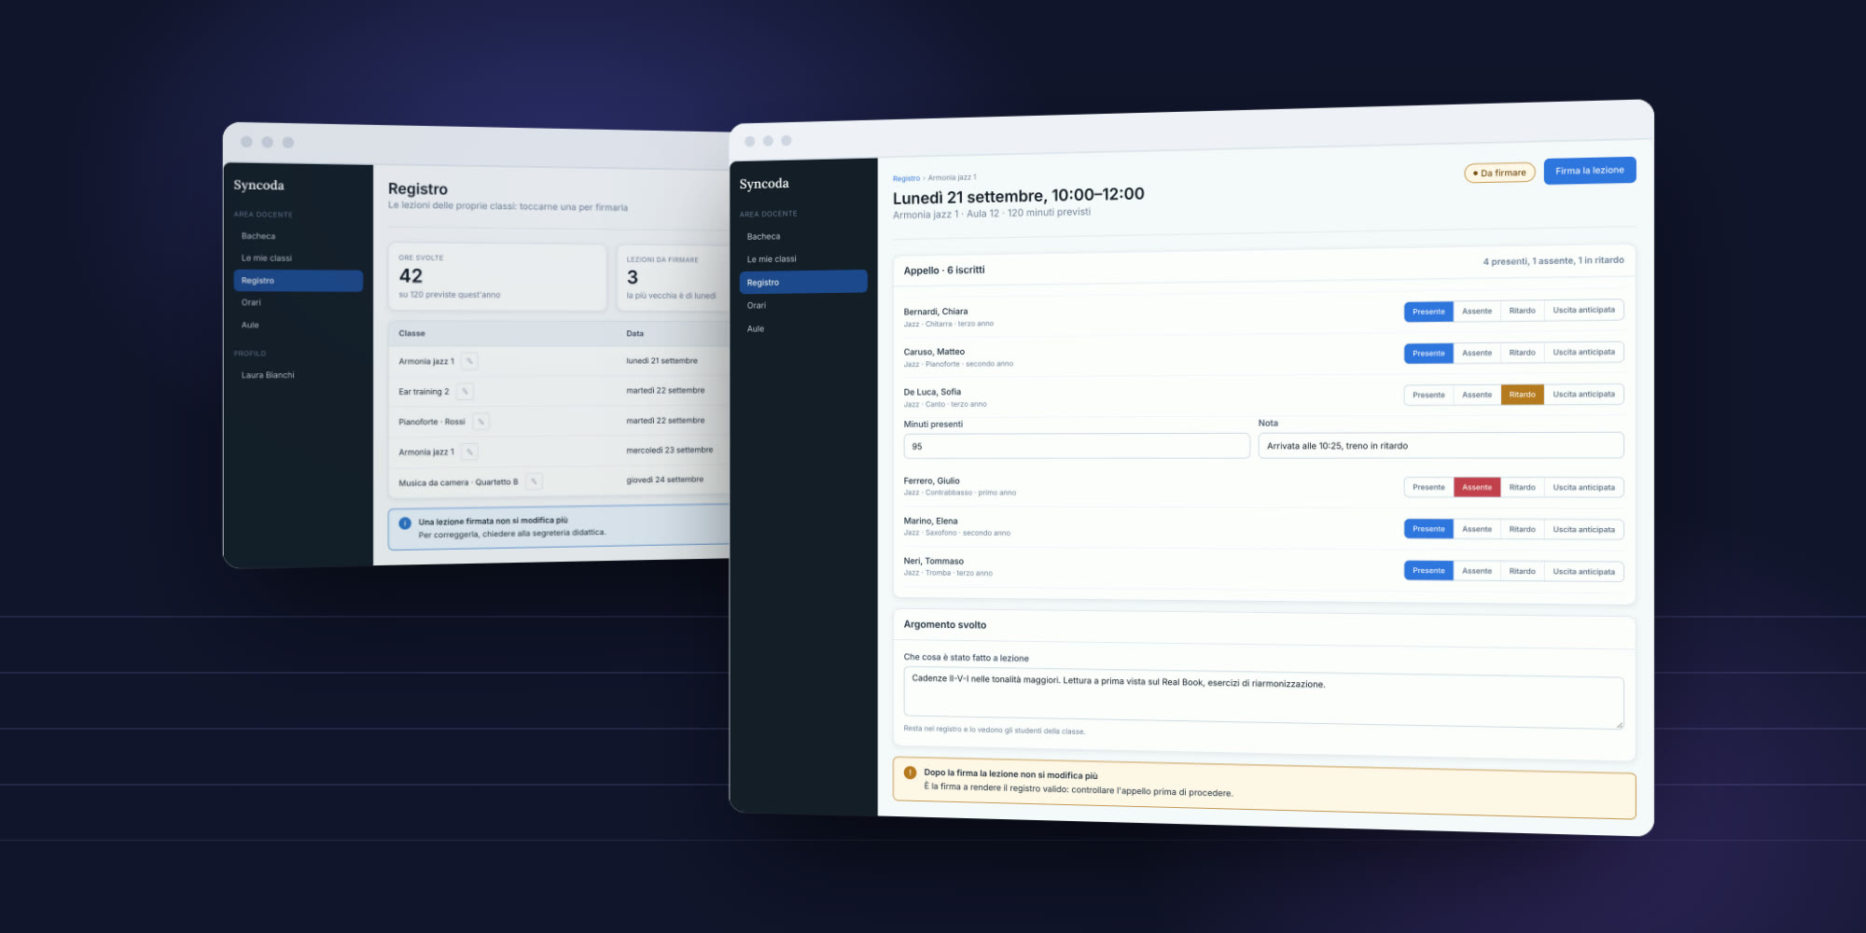
Task: Click into the Nota field for De Luca, Sofia
Action: click(1441, 446)
